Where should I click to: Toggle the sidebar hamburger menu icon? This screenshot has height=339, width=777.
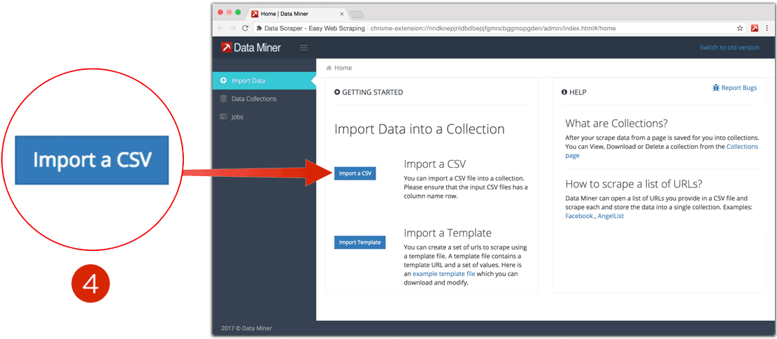[304, 48]
